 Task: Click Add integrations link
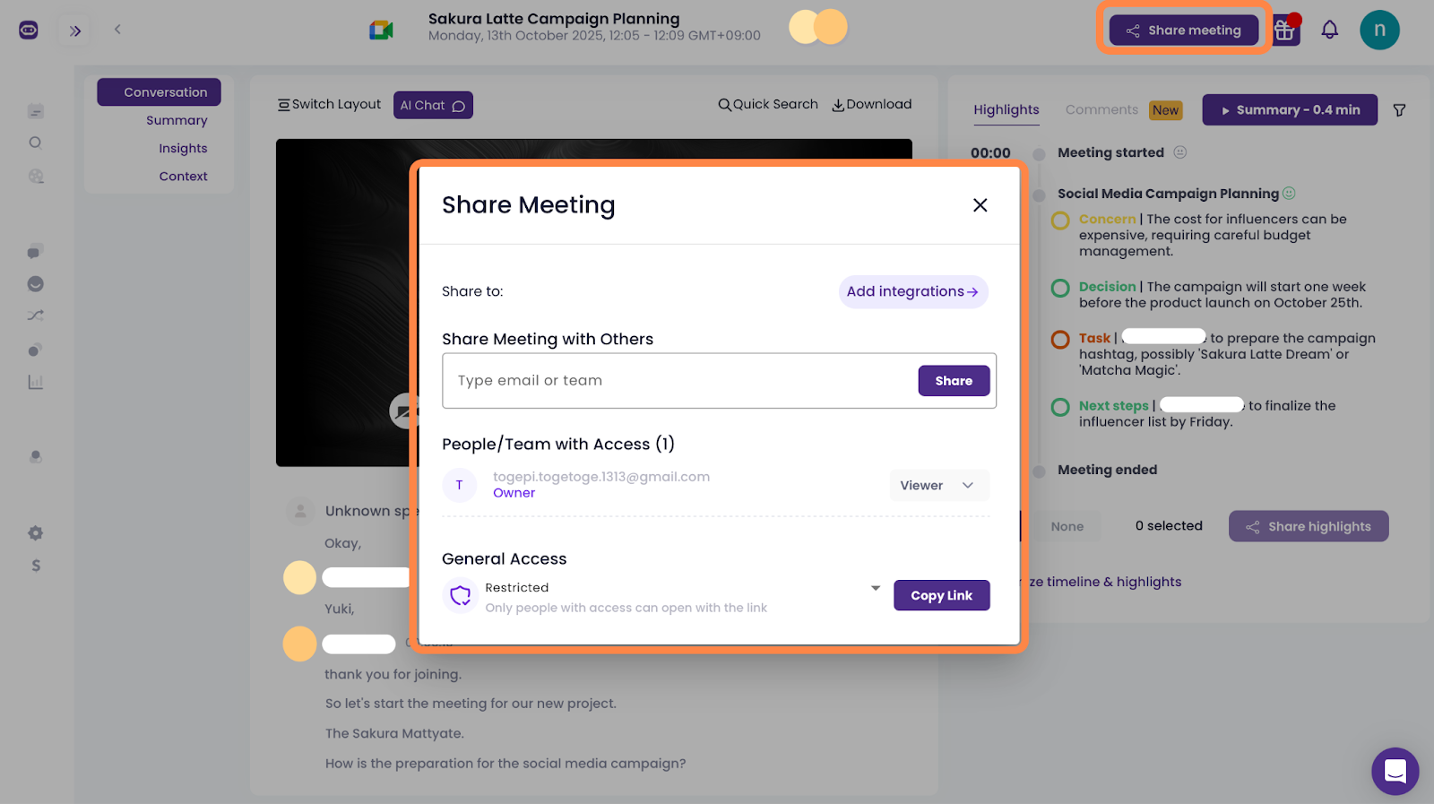pyautogui.click(x=912, y=291)
